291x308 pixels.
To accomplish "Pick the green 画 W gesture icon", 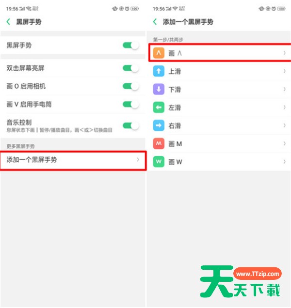I will [x=159, y=162].
